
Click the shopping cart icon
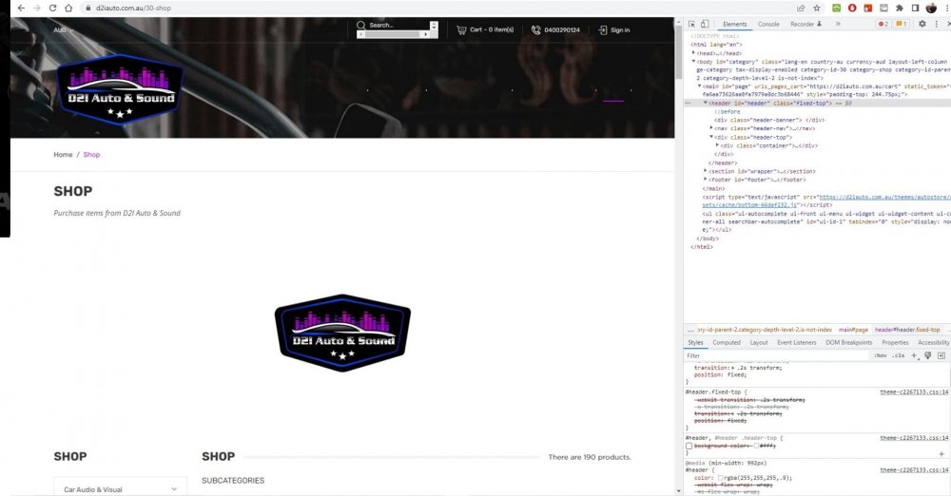[461, 29]
